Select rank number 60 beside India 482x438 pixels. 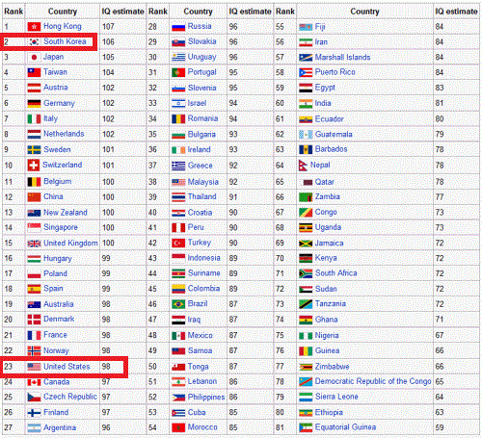pyautogui.click(x=280, y=103)
